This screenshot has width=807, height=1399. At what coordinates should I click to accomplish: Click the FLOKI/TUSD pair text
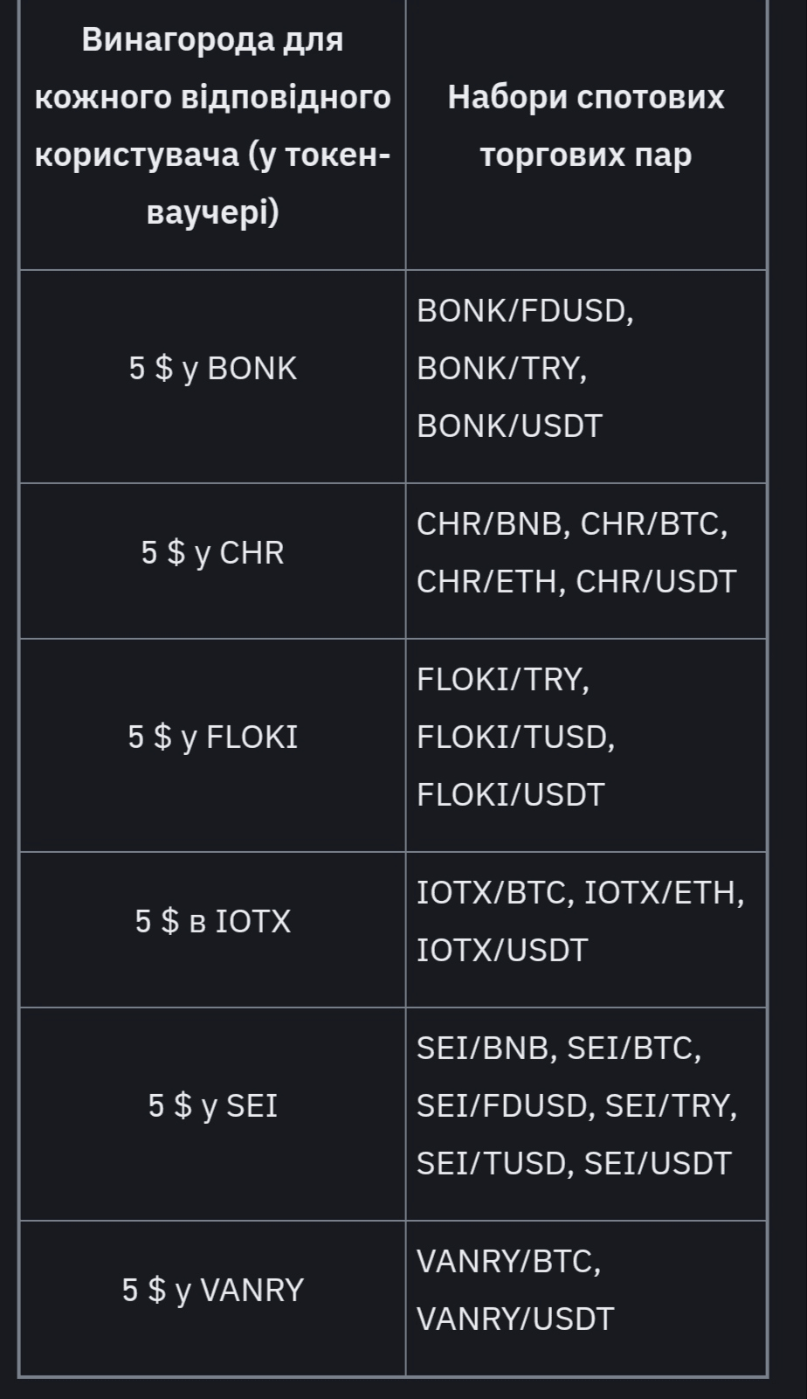(x=515, y=738)
